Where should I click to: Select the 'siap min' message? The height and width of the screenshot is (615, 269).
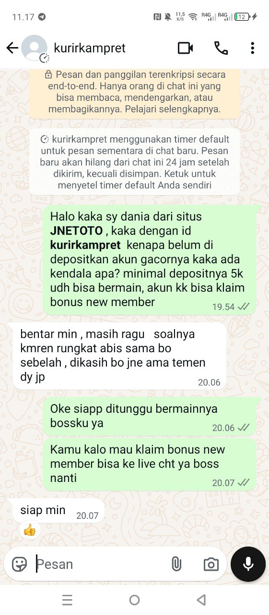(57, 511)
